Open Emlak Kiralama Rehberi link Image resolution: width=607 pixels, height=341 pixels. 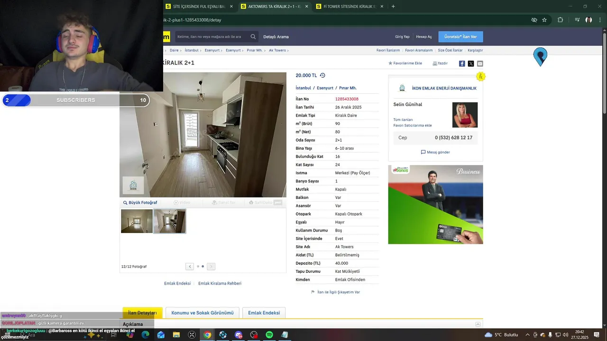[x=220, y=283]
